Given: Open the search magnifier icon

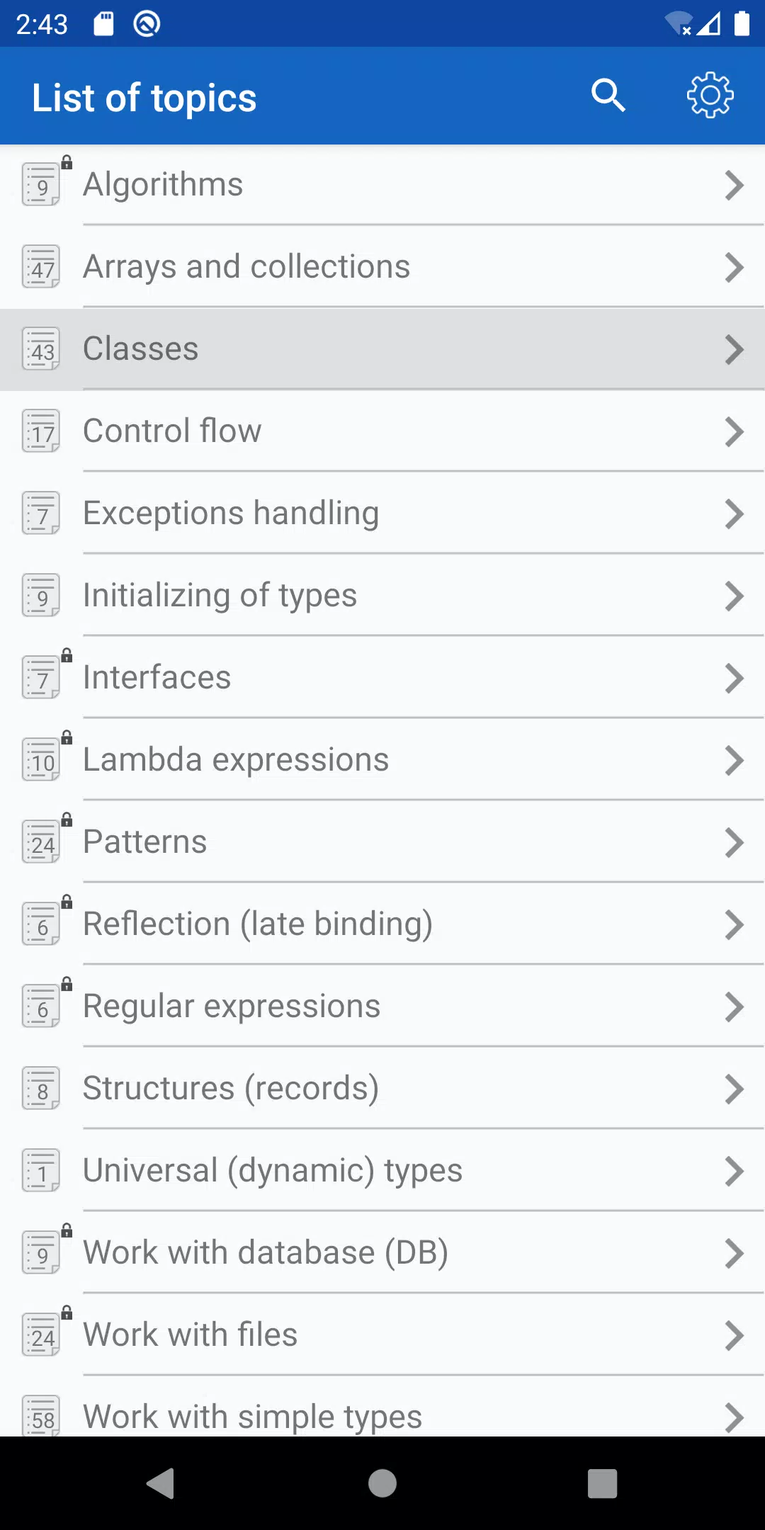Looking at the screenshot, I should click(608, 96).
